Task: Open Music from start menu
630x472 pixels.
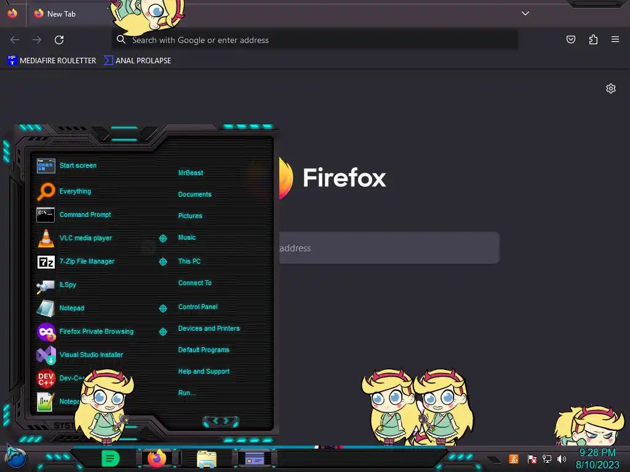Action: coord(187,237)
